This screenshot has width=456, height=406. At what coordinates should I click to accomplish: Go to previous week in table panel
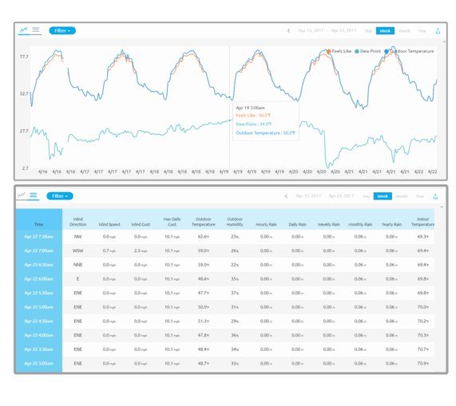(286, 196)
